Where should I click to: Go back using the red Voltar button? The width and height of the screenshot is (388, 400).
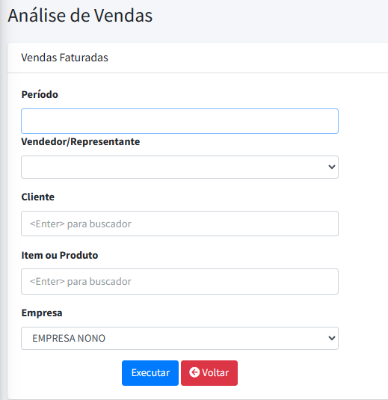click(209, 372)
